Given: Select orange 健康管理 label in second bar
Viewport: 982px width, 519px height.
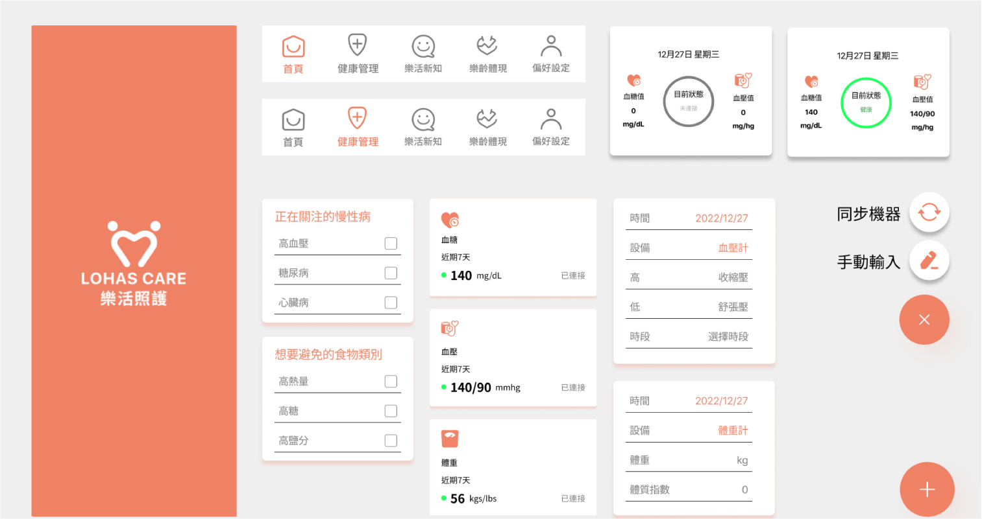Looking at the screenshot, I should pos(358,142).
